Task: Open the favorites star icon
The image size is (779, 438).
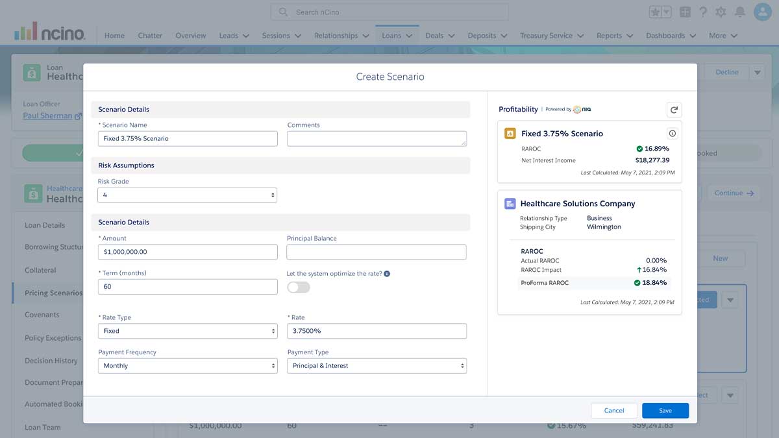Action: [x=656, y=12]
